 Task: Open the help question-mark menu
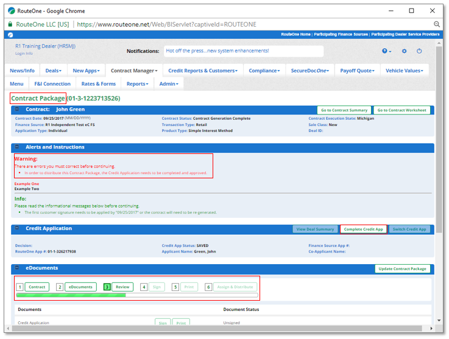coord(386,51)
